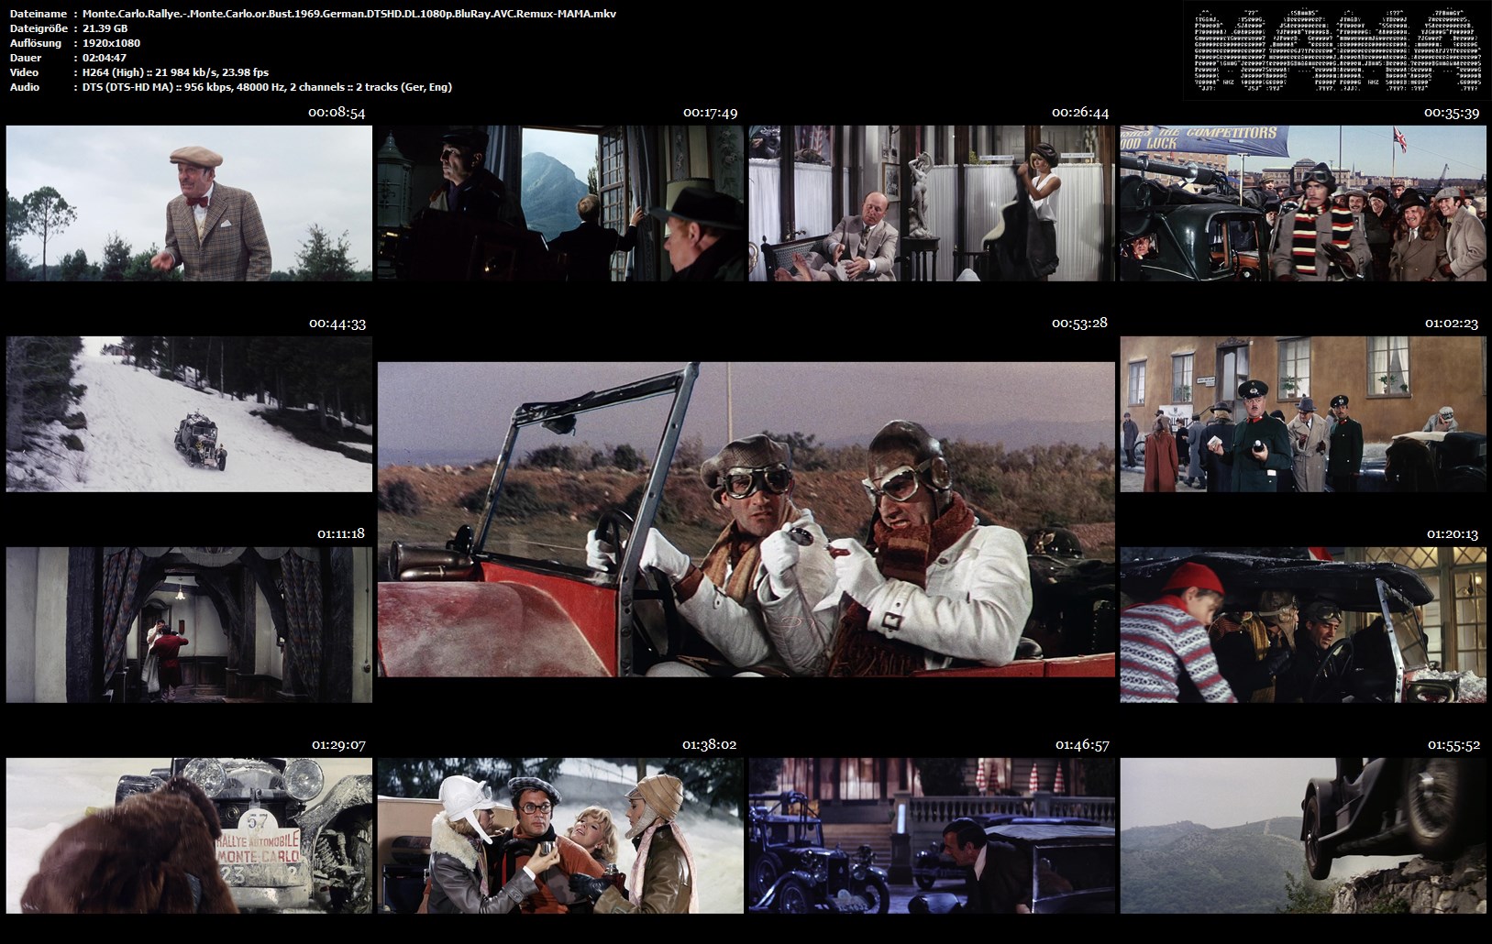Image resolution: width=1492 pixels, height=944 pixels.
Task: Select the Monte.Carlo.Rallye mkv file name text
Action: (x=349, y=14)
